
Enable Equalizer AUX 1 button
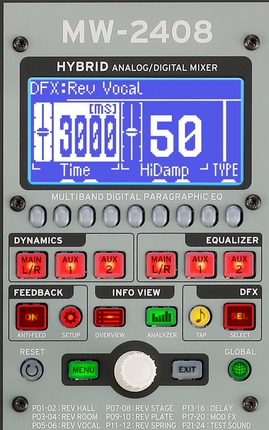(x=200, y=265)
